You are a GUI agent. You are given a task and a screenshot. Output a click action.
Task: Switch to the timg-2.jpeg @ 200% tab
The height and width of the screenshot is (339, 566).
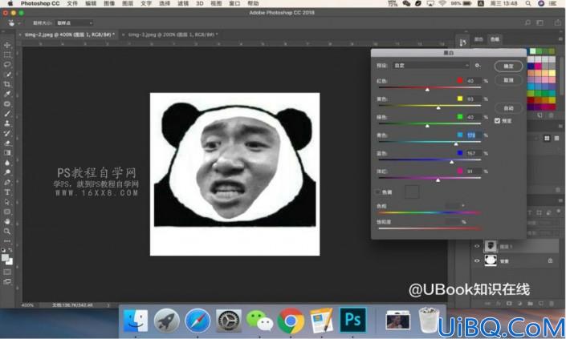pyautogui.click(x=173, y=34)
